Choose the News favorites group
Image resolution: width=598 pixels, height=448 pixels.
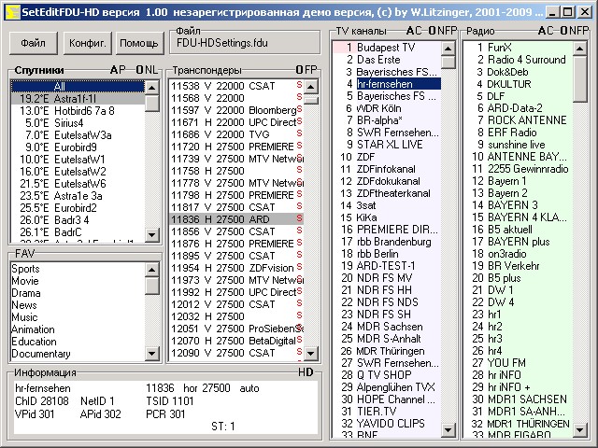tap(78, 305)
